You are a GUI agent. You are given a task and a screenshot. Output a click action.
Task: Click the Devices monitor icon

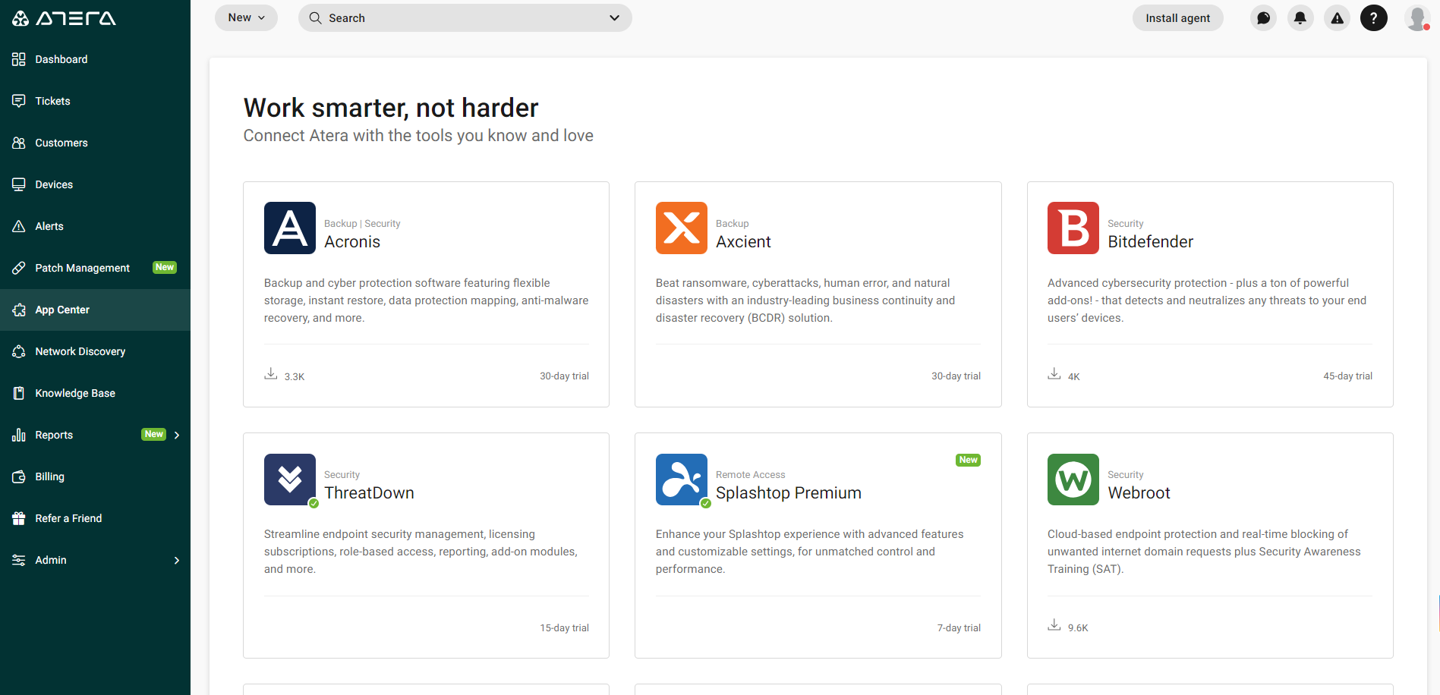pyautogui.click(x=19, y=184)
